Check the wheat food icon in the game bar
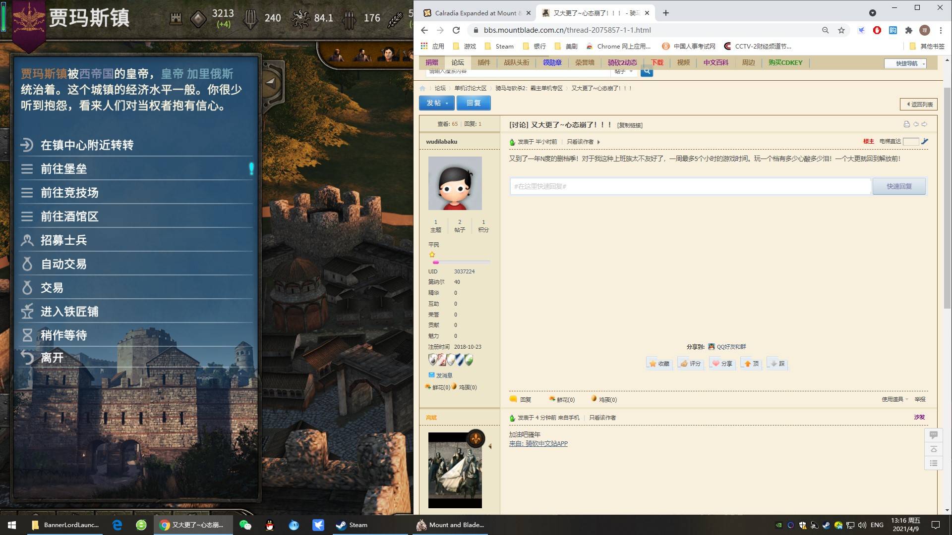Screen dimensions: 952x535 395,19
